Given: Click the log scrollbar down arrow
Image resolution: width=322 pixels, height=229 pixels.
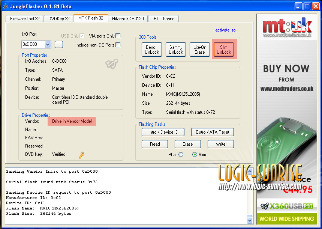Looking at the screenshot, I should pos(250,220).
